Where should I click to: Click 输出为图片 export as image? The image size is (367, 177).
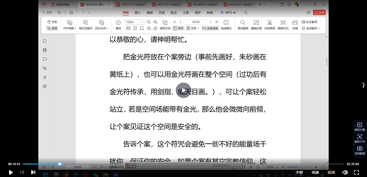[86, 25]
